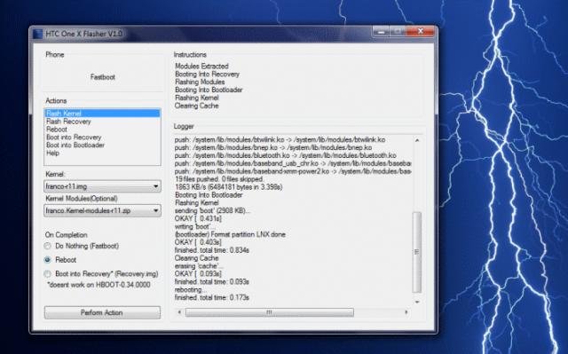Click the 'finished. total time: 0.834s' log line

tap(212, 250)
